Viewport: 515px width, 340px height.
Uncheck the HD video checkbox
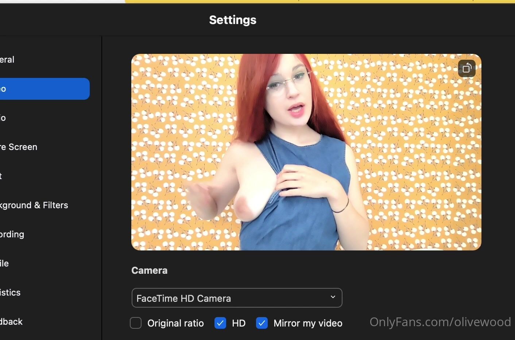[220, 323]
